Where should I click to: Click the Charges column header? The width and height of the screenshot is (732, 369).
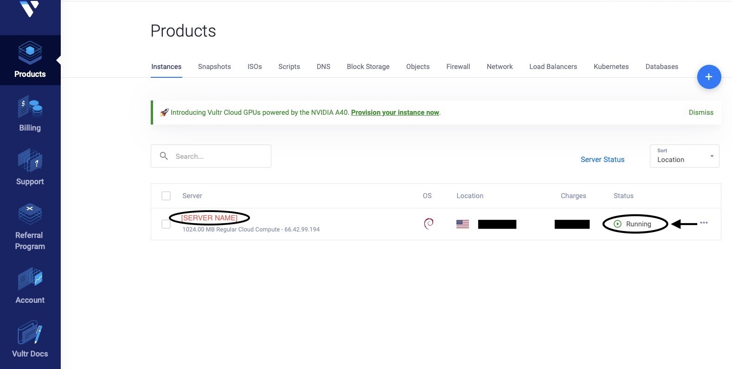(x=573, y=196)
